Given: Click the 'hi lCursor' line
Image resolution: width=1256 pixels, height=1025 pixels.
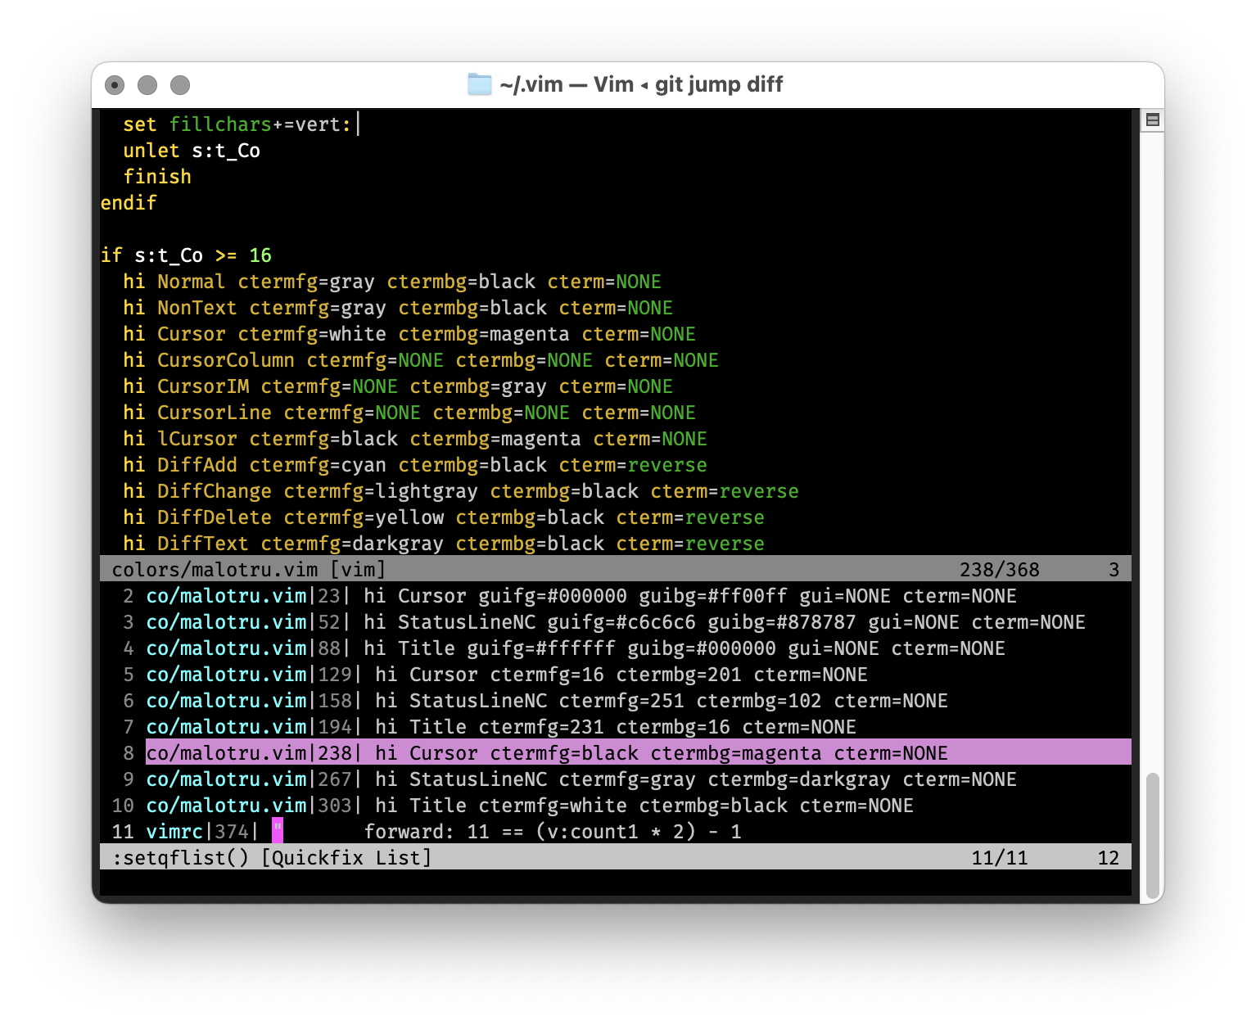Looking at the screenshot, I should [x=415, y=439].
